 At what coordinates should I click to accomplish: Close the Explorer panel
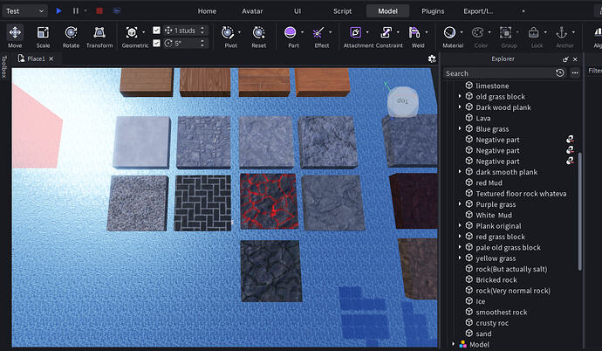[x=575, y=59]
